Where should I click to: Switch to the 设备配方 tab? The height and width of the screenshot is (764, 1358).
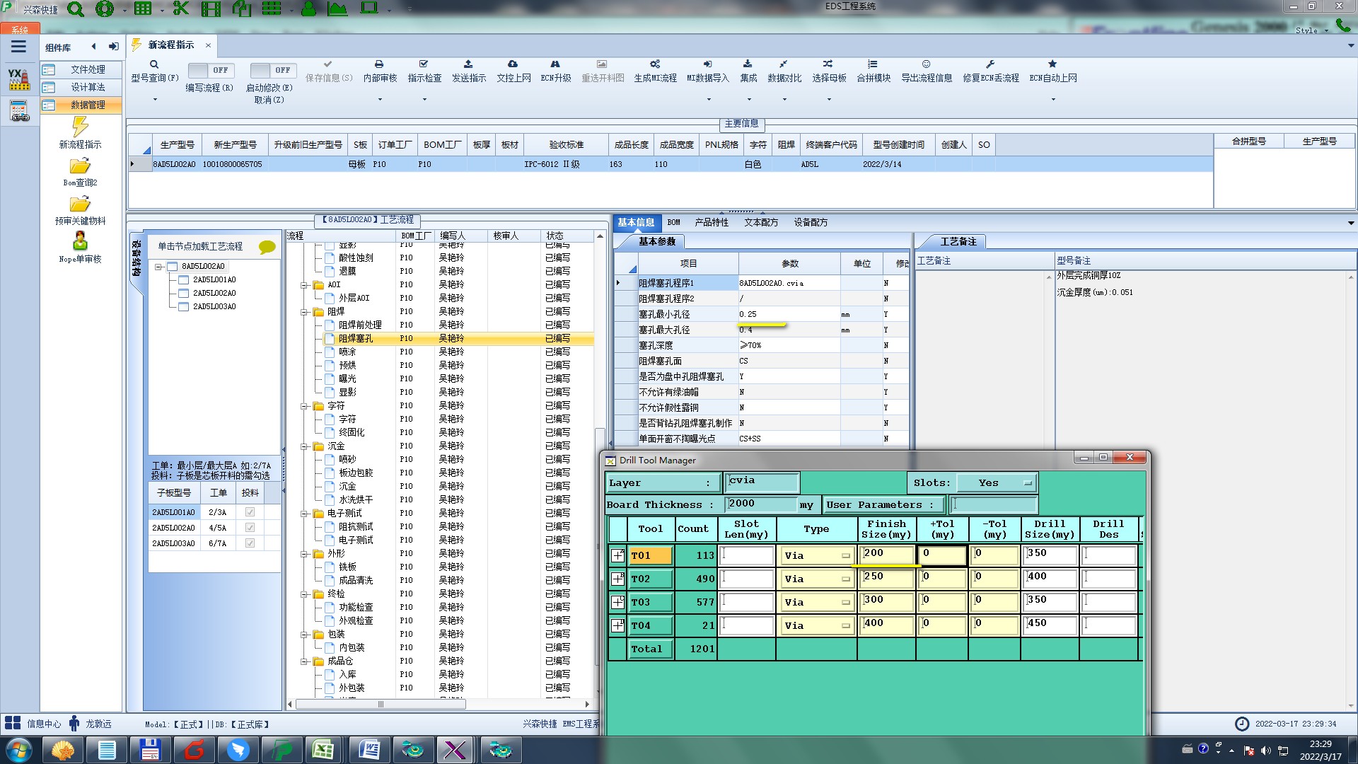[810, 222]
